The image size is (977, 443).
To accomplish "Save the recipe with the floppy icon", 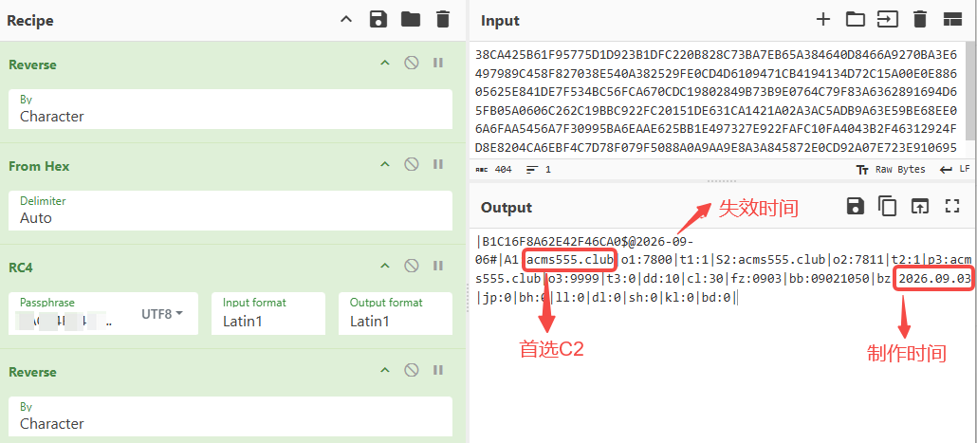I will tap(378, 19).
